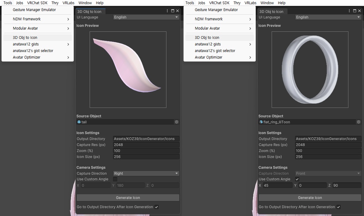
Task: Open object picker for flat_ring_lilToon source field
Action: (x=358, y=122)
